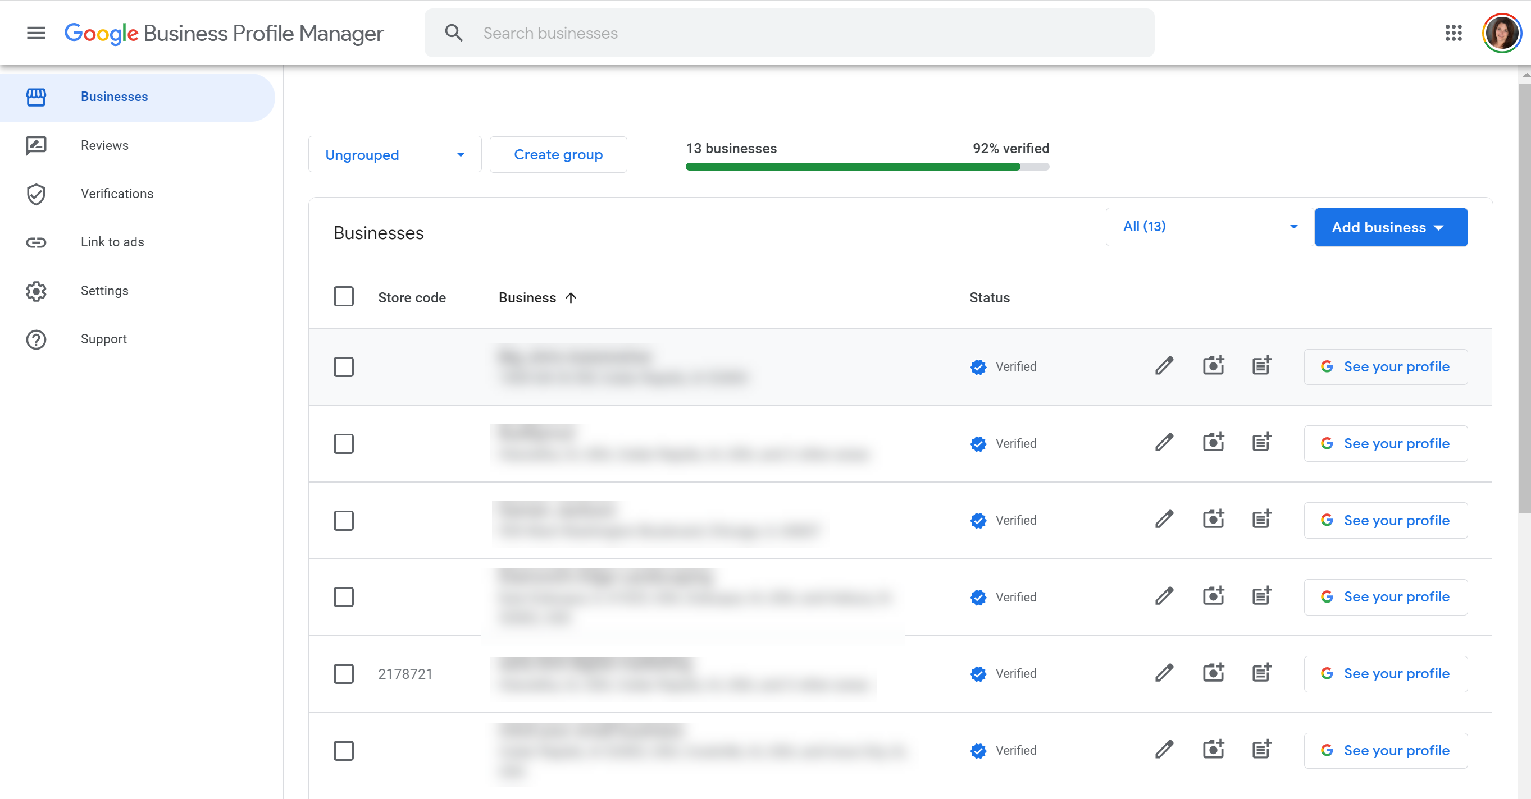Open the All (13) filter dropdown
The image size is (1531, 799).
tap(1209, 227)
